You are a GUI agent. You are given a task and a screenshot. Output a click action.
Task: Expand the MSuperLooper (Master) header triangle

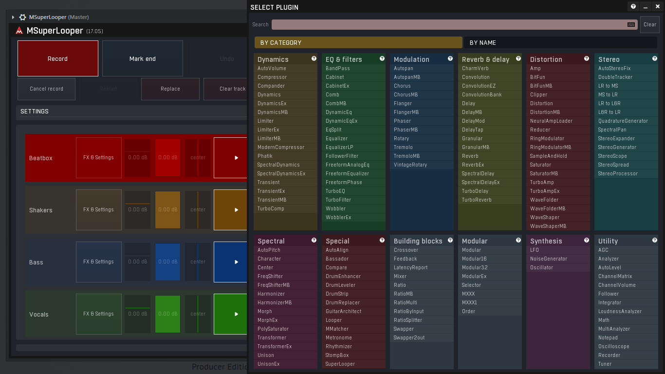tap(13, 17)
